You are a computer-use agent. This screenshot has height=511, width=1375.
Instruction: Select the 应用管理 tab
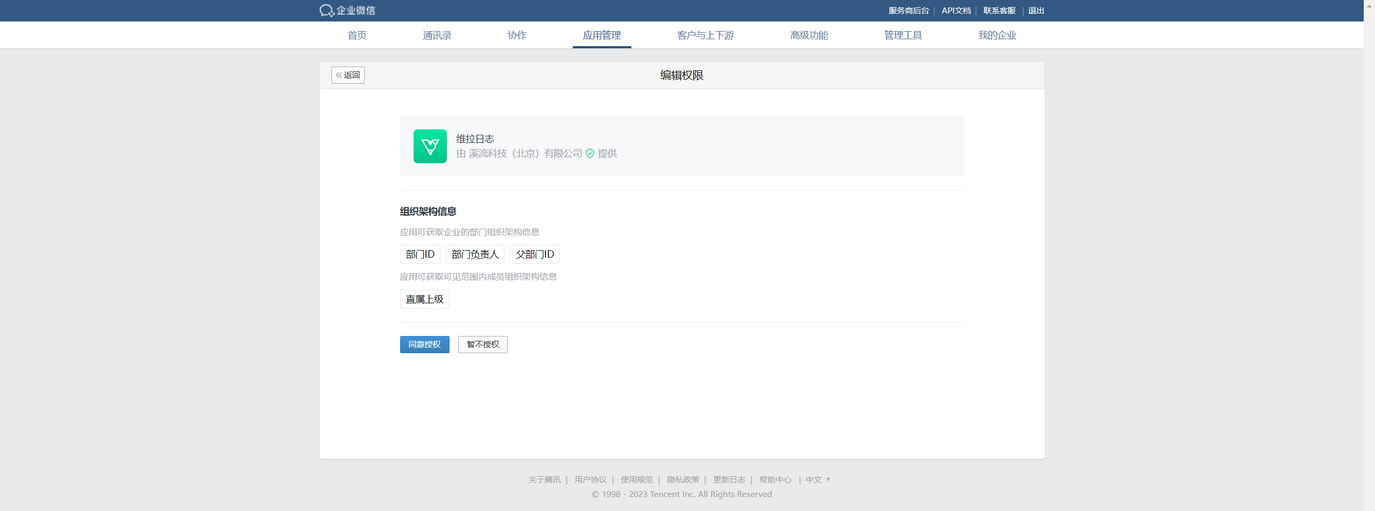[602, 35]
